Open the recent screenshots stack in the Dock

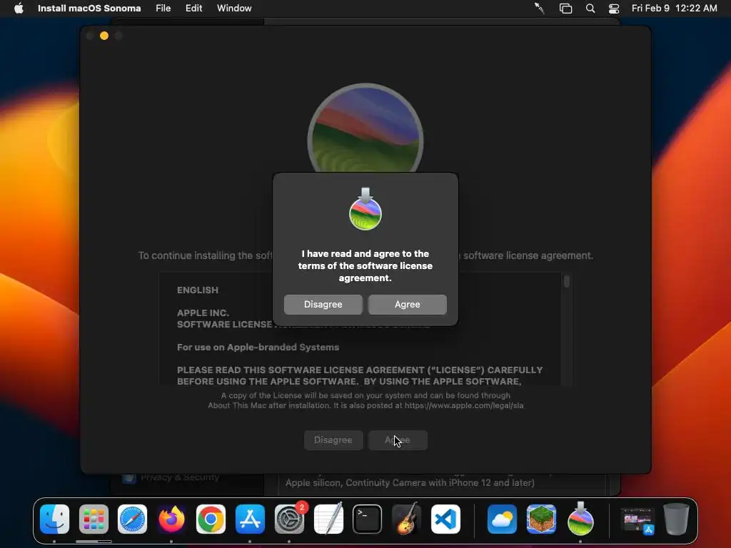coord(637,520)
